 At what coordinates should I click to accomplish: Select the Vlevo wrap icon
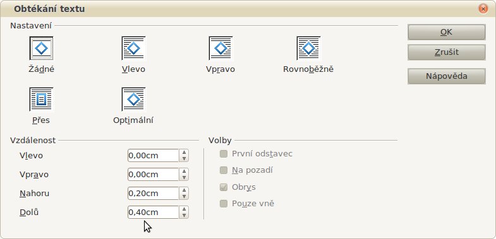(133, 49)
